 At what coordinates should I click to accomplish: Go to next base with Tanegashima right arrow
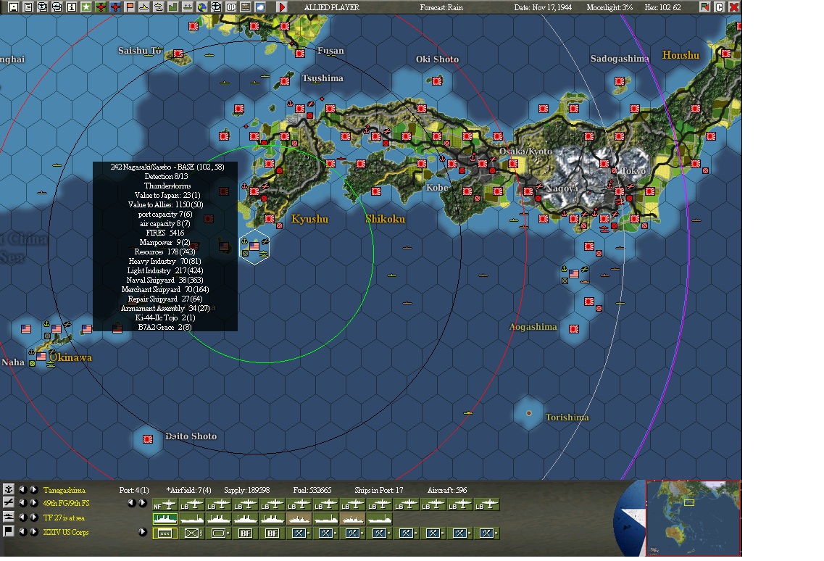click(33, 489)
